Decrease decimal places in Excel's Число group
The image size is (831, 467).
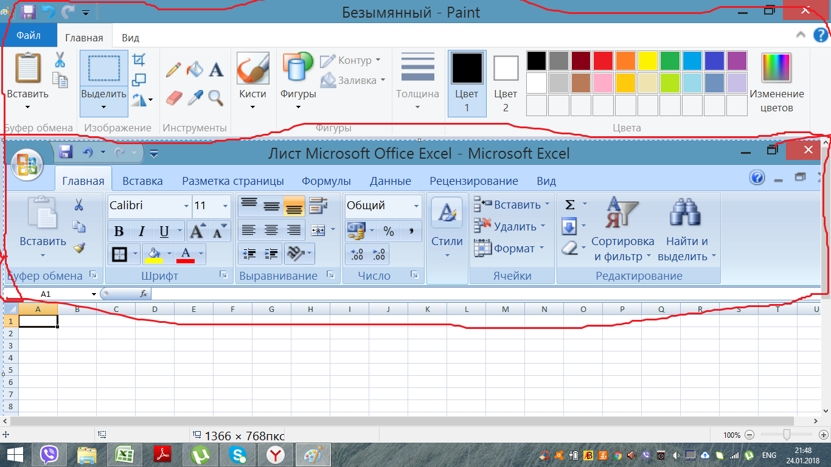click(378, 254)
